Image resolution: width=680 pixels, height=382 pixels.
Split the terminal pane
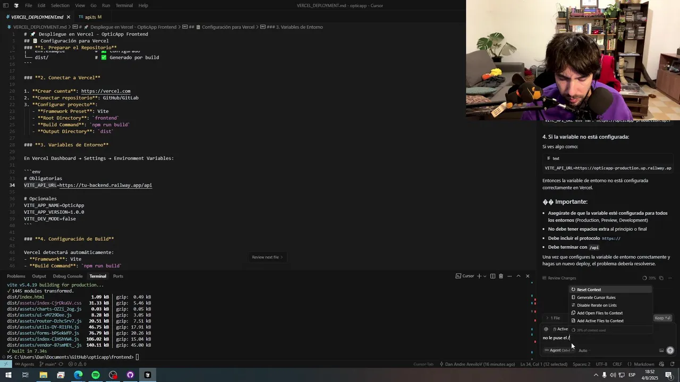click(493, 276)
